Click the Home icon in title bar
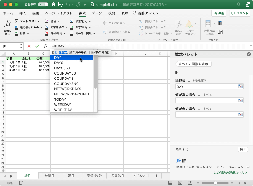The height and width of the screenshot is (186, 253). click(x=53, y=4)
